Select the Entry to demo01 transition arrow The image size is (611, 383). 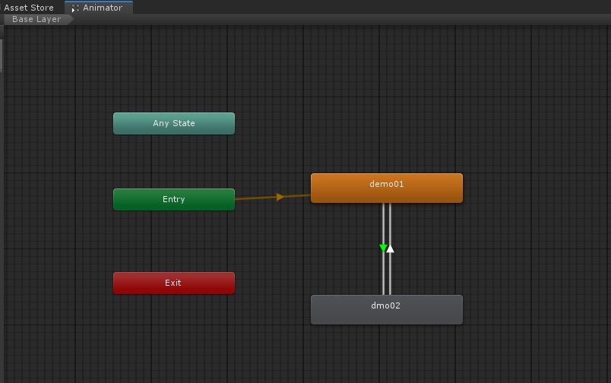click(280, 197)
